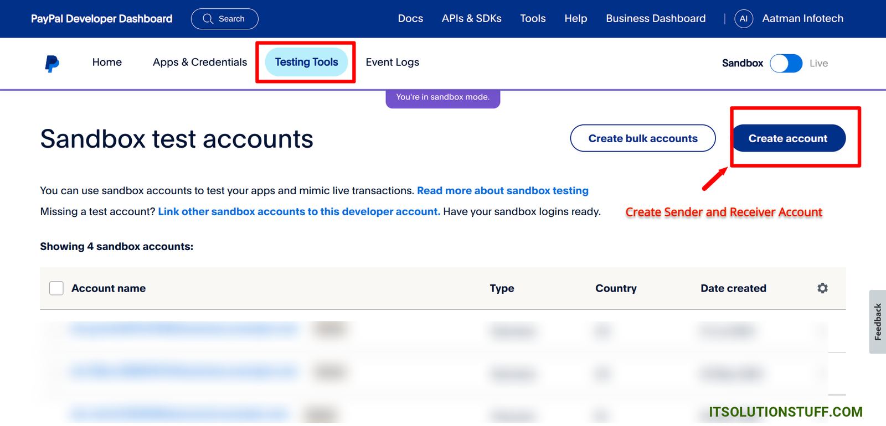Go to Business Dashboard
The image size is (886, 426).
656,19
